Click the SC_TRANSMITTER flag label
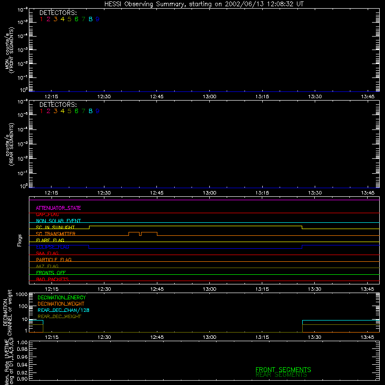Viewport: 385px width, 385px height. 55,234
